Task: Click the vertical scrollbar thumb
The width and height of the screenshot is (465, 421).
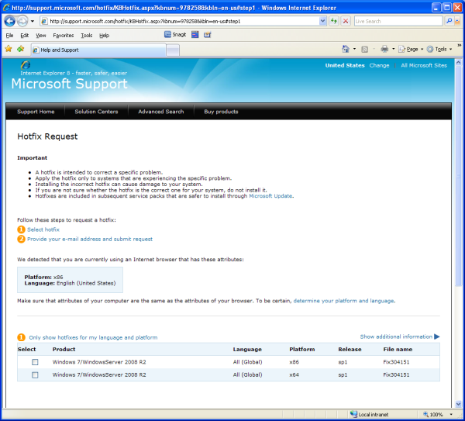Action: [x=458, y=176]
